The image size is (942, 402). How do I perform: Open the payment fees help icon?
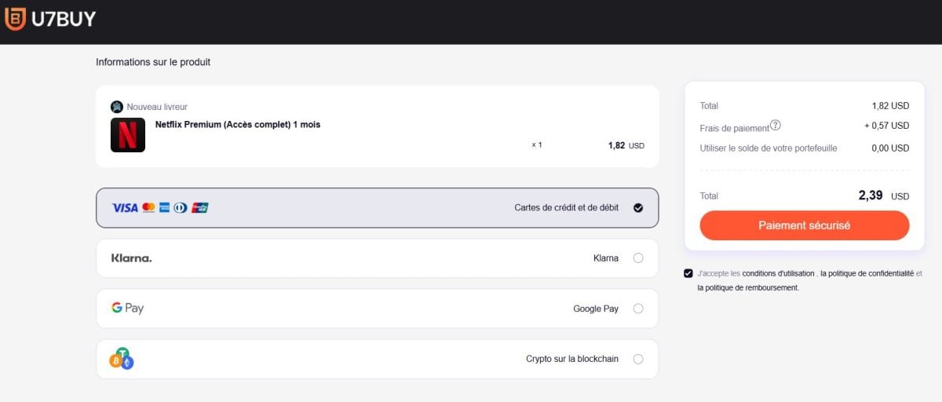776,126
